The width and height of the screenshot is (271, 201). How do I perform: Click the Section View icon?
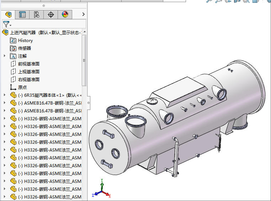pyautogui.click(x=237, y=1)
